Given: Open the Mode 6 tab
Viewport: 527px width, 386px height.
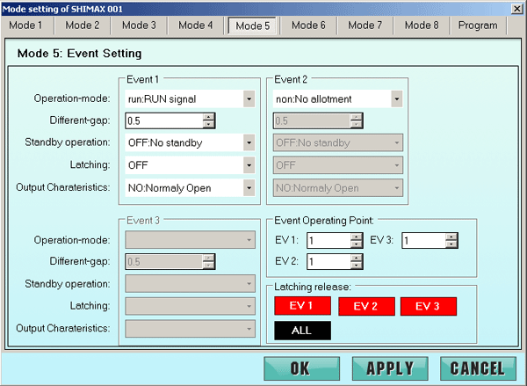Looking at the screenshot, I should [x=308, y=25].
